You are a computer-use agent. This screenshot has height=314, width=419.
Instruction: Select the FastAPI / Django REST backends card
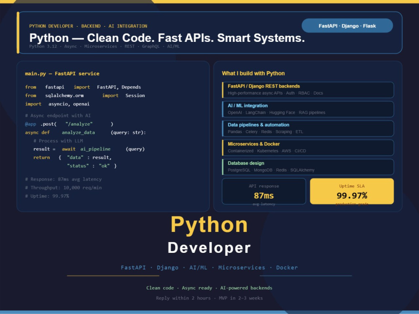(x=308, y=90)
